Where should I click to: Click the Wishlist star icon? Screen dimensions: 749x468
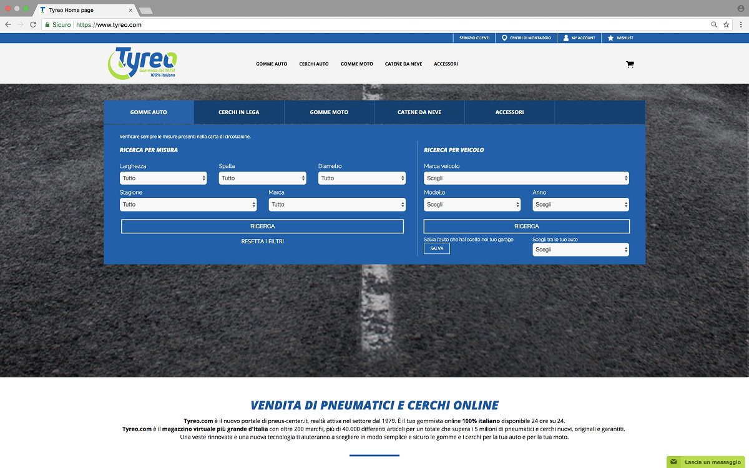tap(610, 37)
